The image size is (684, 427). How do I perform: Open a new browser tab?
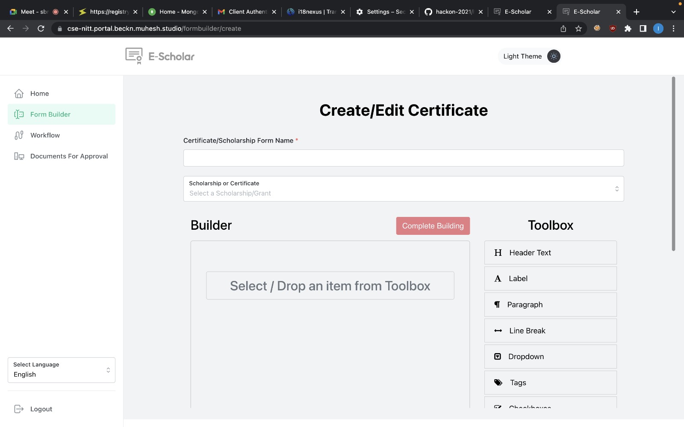point(637,12)
